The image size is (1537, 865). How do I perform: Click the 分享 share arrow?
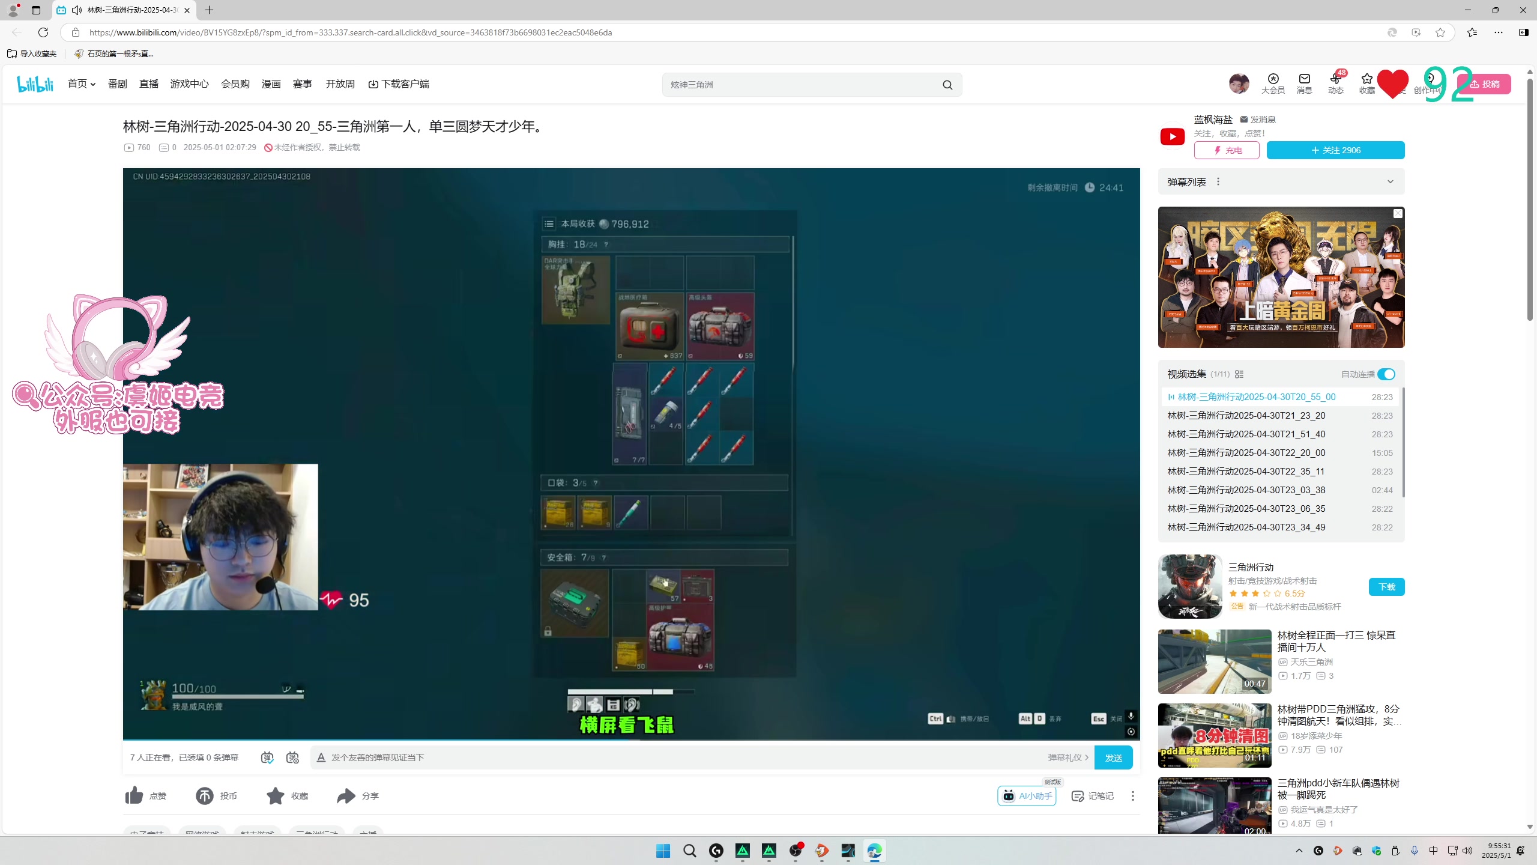346,795
